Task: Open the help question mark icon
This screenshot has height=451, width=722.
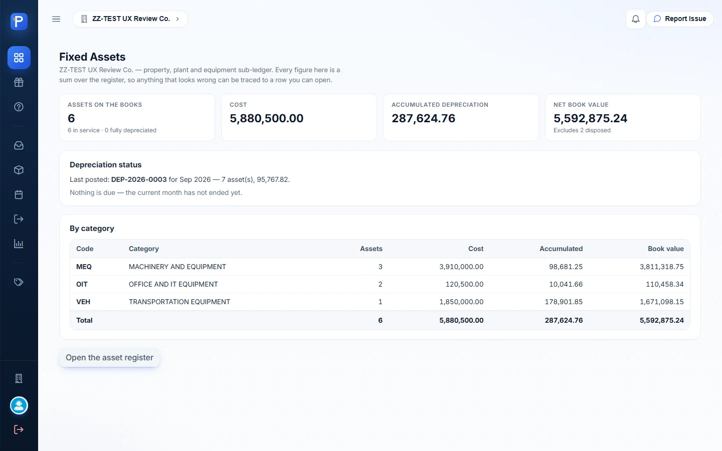Action: point(19,107)
